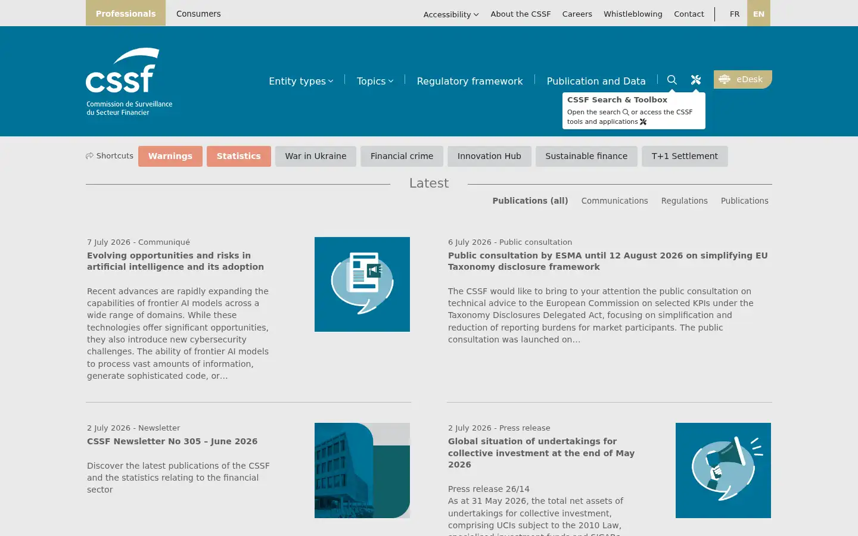Open the artificial intelligence communiqué headline
This screenshot has height=536, width=858.
176,261
